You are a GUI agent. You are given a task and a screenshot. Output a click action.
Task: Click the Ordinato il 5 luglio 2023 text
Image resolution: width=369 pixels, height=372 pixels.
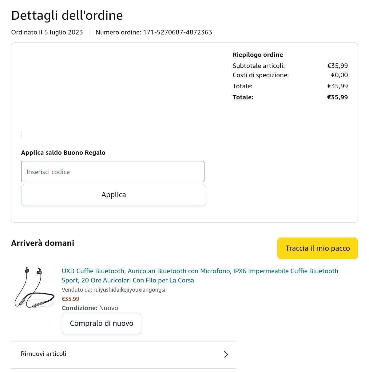click(47, 32)
